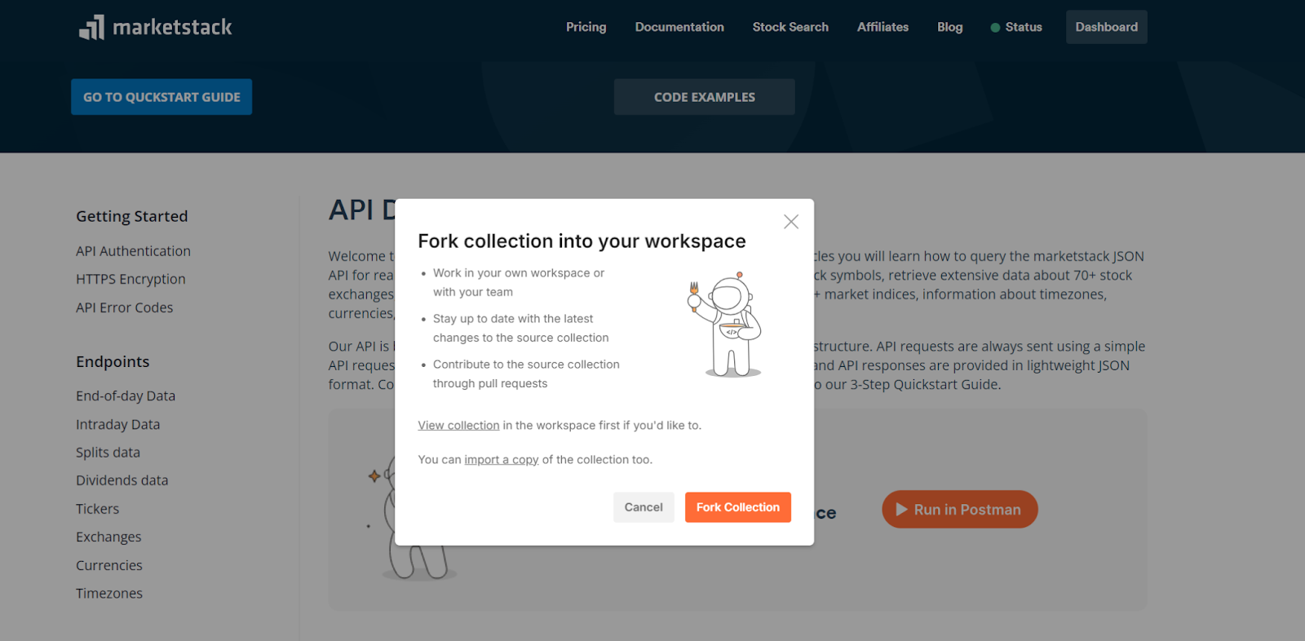Go to Stock Search
The image size is (1305, 641).
790,27
